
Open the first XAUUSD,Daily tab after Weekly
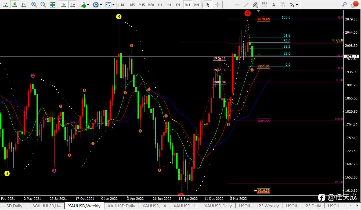pos(121,206)
